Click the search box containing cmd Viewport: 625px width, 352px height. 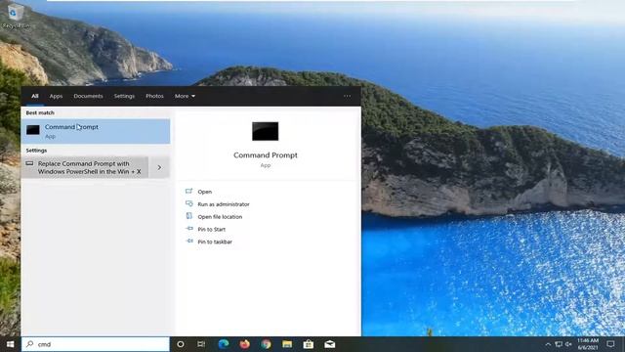point(96,344)
